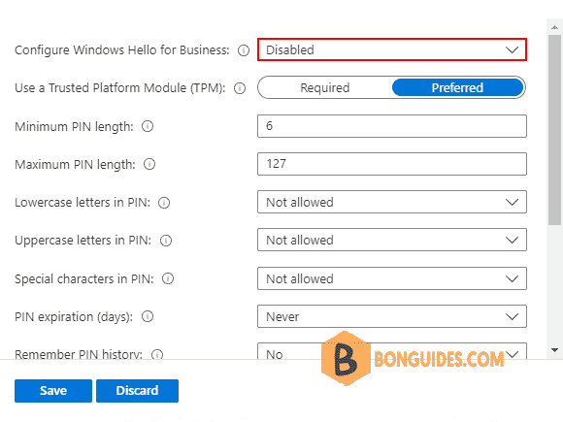Image resolution: width=563 pixels, height=422 pixels.
Task: Select the Preferred TPM option
Action: click(x=457, y=87)
